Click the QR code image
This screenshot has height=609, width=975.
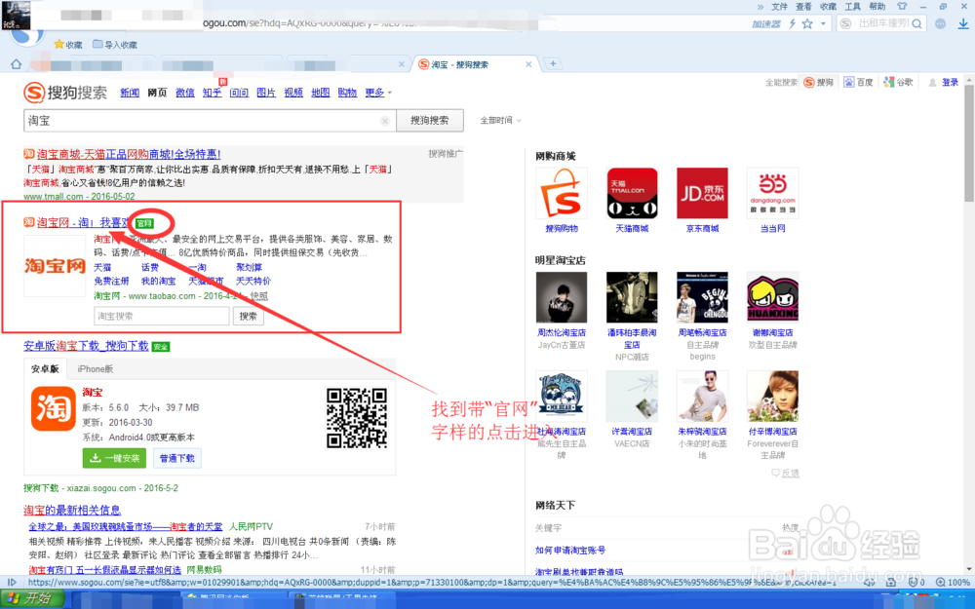tap(357, 418)
